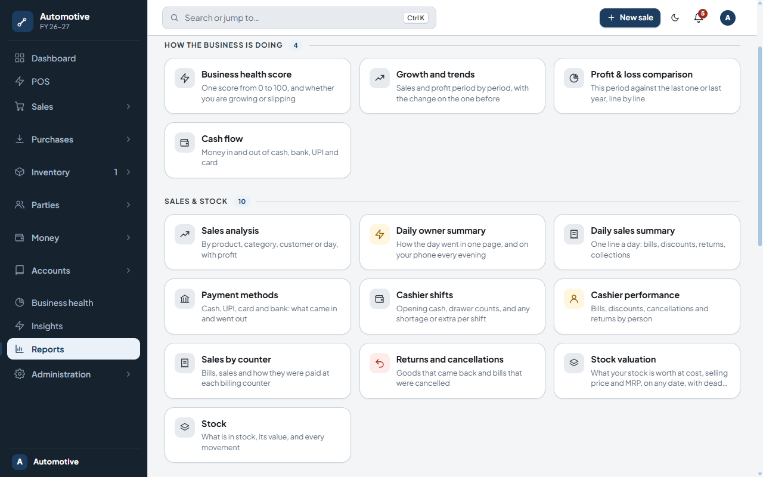Open Business health in the sidebar
Viewport: 763px width, 477px height.
click(73, 303)
